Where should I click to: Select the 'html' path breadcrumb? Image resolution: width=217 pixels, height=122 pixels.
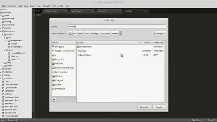click(x=87, y=34)
